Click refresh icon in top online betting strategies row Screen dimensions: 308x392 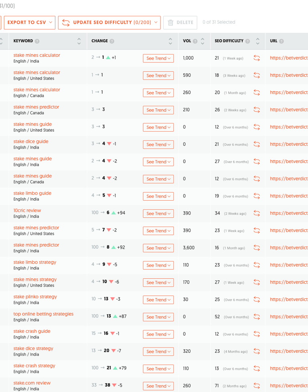[x=257, y=317]
